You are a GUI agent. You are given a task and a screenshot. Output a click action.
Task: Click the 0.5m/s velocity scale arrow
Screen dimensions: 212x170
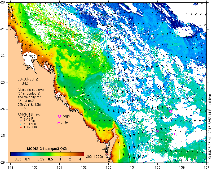[23, 108]
